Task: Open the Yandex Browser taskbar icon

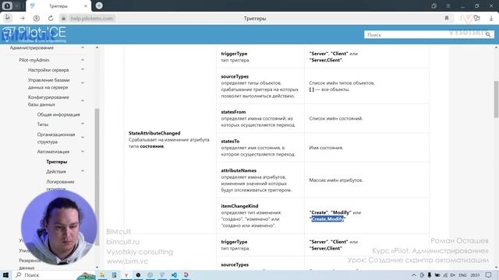Action: coord(126,275)
